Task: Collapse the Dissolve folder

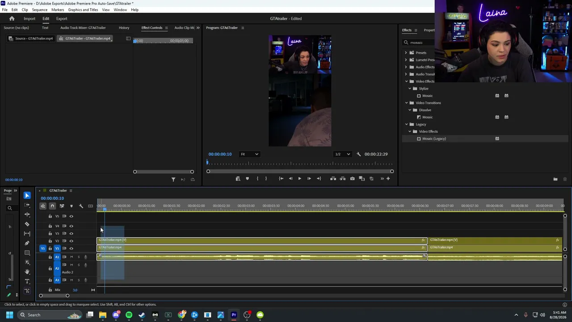Action: point(410,110)
